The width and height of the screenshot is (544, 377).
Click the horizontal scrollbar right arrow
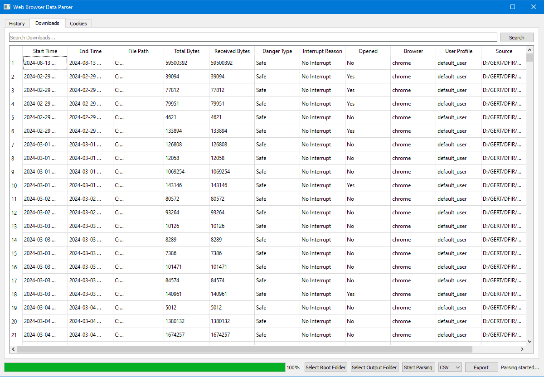coord(523,349)
